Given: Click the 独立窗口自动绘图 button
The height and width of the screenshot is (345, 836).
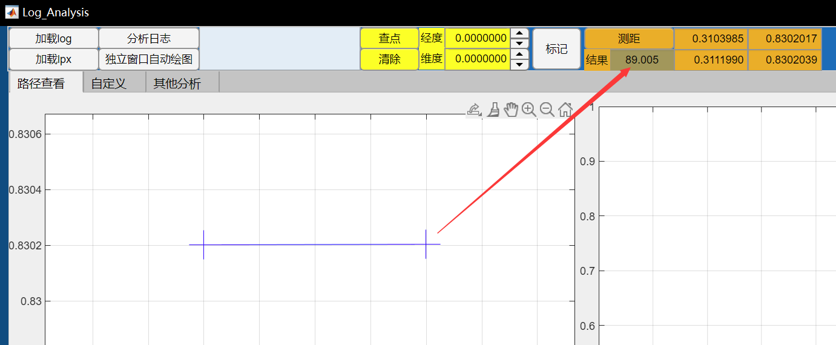Looking at the screenshot, I should click(x=149, y=59).
